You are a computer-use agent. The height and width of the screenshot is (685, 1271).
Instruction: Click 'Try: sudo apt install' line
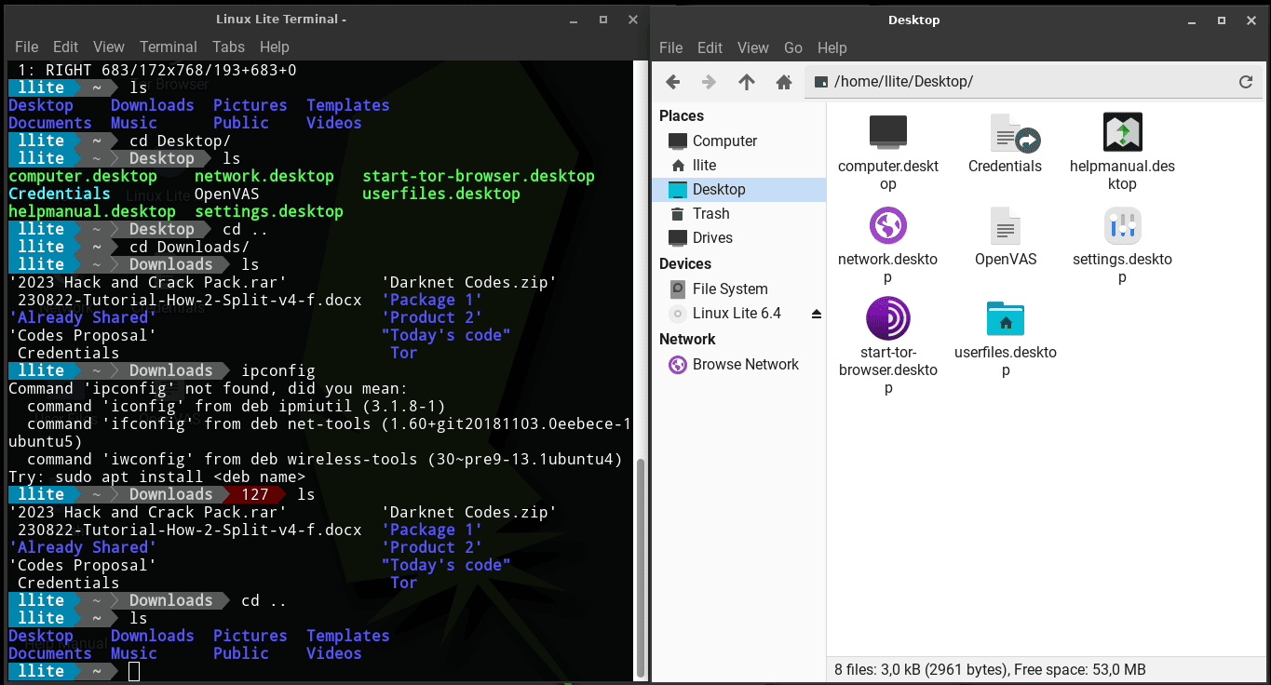[x=156, y=477]
